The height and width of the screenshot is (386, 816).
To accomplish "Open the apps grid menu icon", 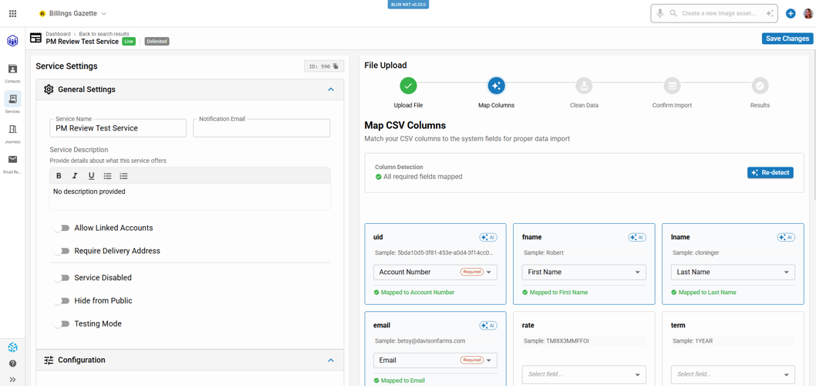I will pyautogui.click(x=12, y=13).
